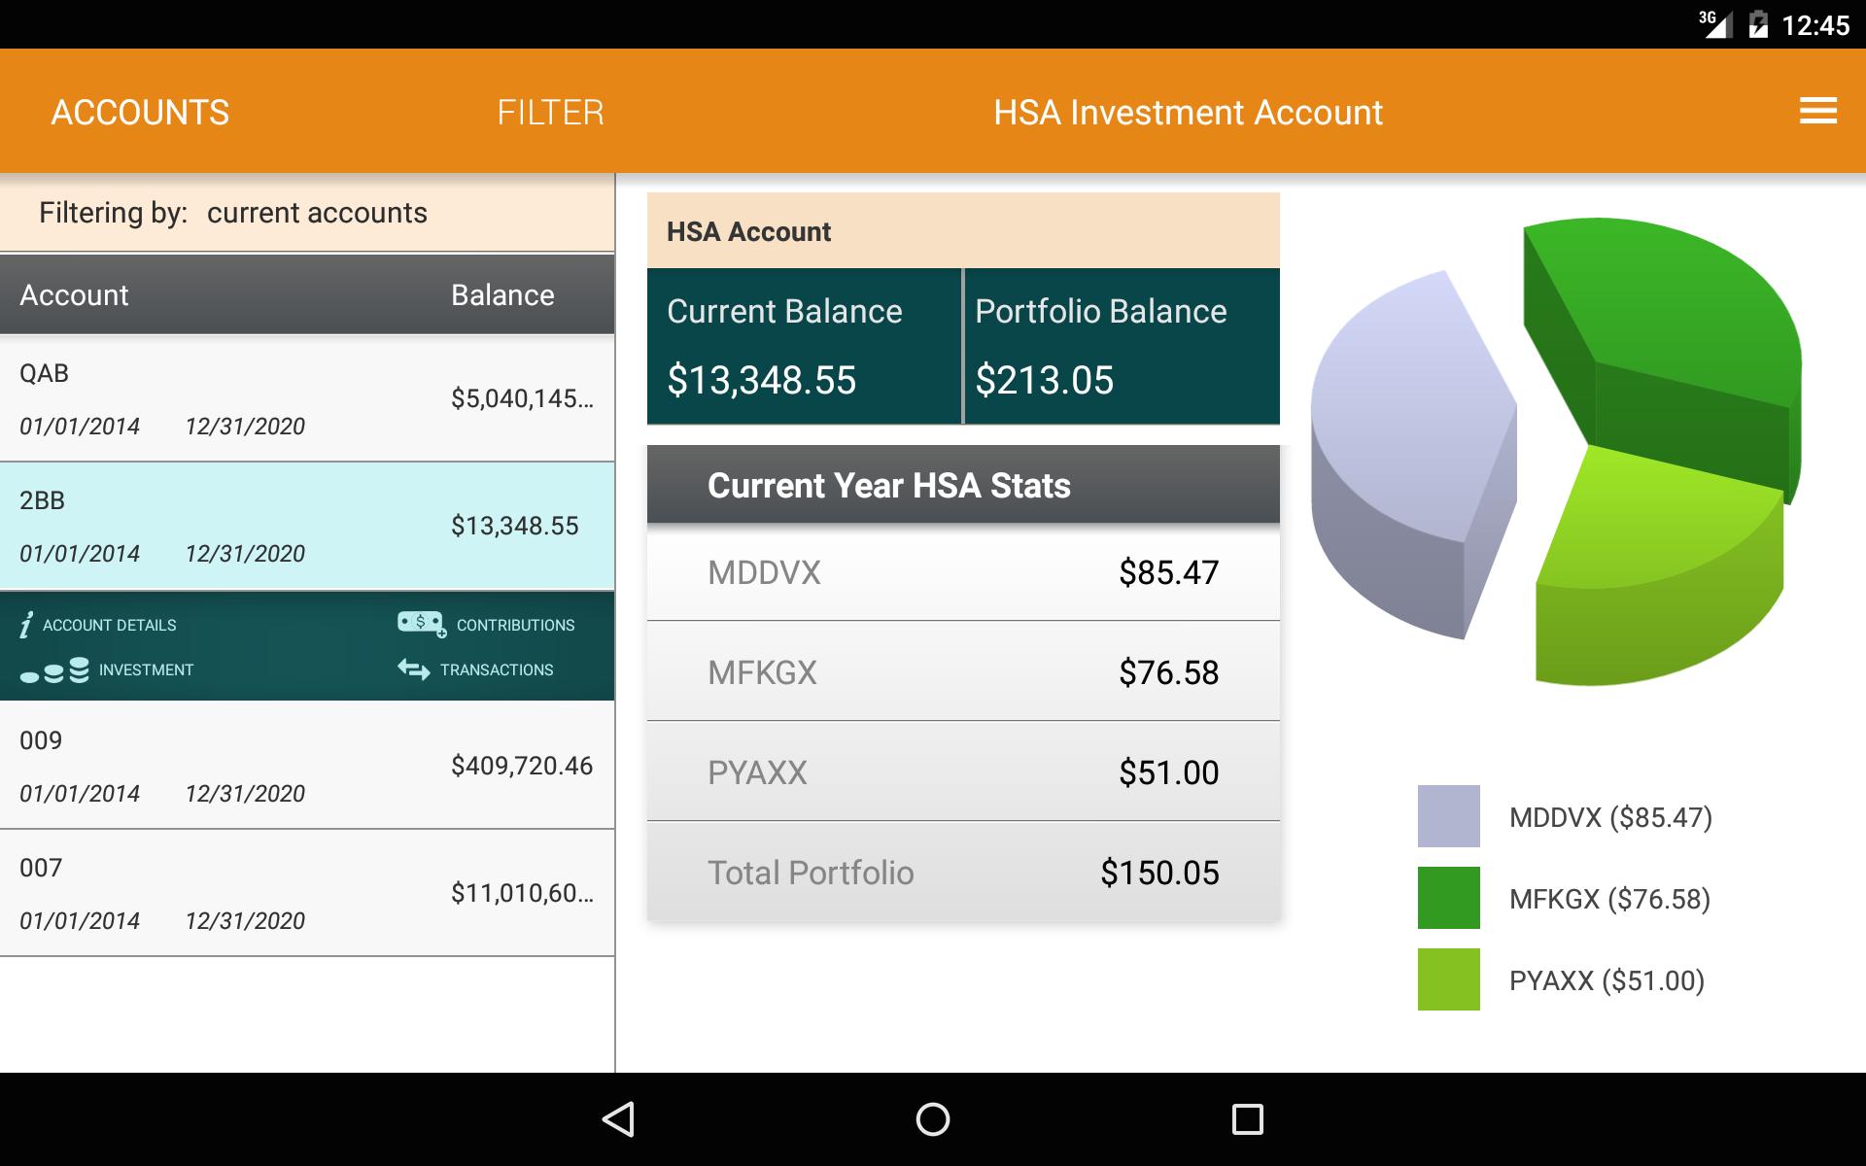Tap the Investment coins icon
Screen dimensions: 1866x1166
click(55, 670)
